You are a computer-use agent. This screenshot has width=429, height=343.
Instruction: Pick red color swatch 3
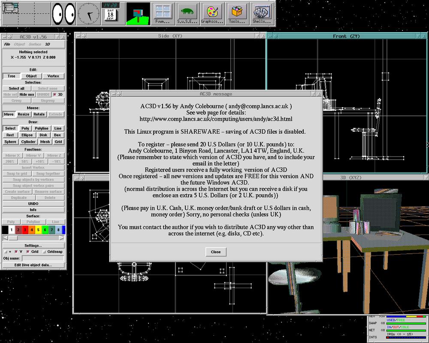coord(25,230)
